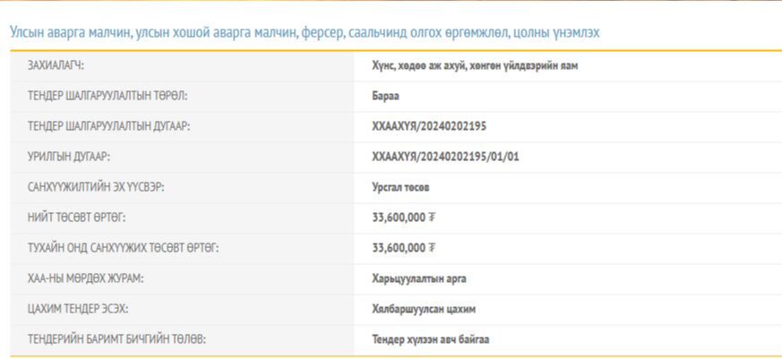Click the САНХҮҮЖИЛТИЙН ЭХ ҮҮСВЭР label
The height and width of the screenshot is (359, 782).
97,187
